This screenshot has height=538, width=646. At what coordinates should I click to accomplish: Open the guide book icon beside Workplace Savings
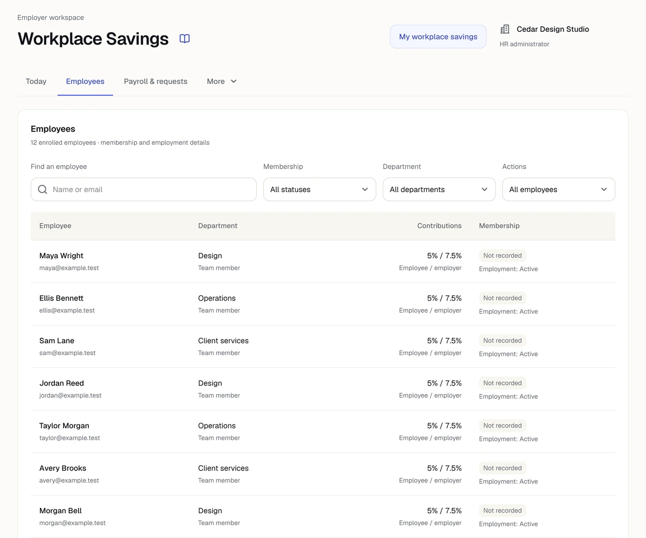185,39
